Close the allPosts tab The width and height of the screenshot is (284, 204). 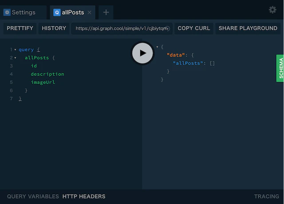coord(90,12)
